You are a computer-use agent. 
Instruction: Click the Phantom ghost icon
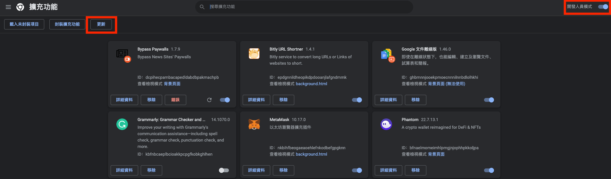(x=386, y=124)
